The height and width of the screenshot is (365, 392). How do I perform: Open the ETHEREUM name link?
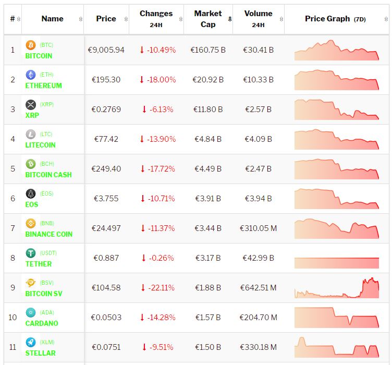(x=44, y=86)
